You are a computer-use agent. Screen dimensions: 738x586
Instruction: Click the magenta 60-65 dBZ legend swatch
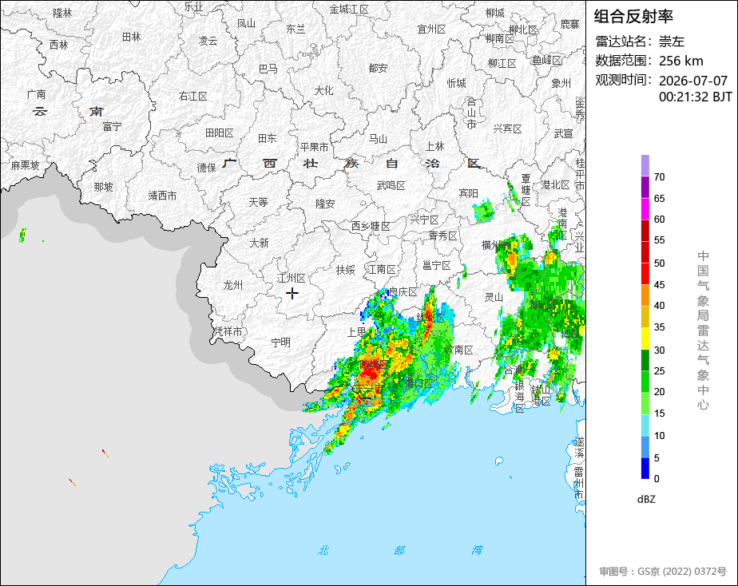click(x=645, y=209)
